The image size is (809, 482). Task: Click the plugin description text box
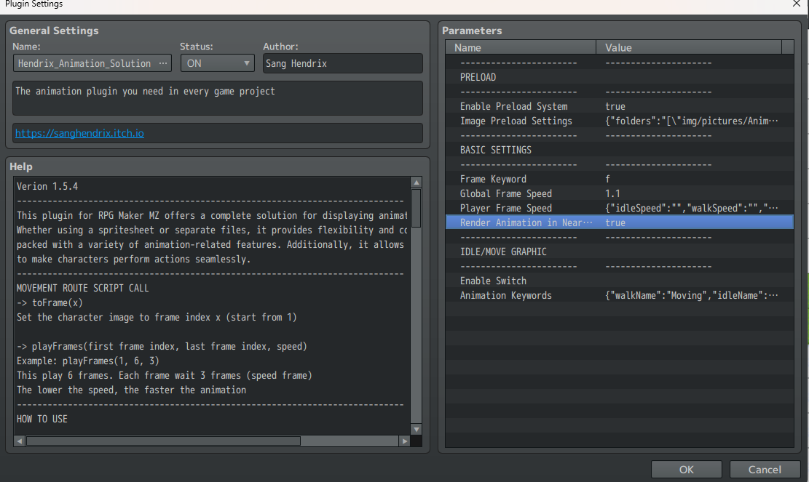pos(217,97)
